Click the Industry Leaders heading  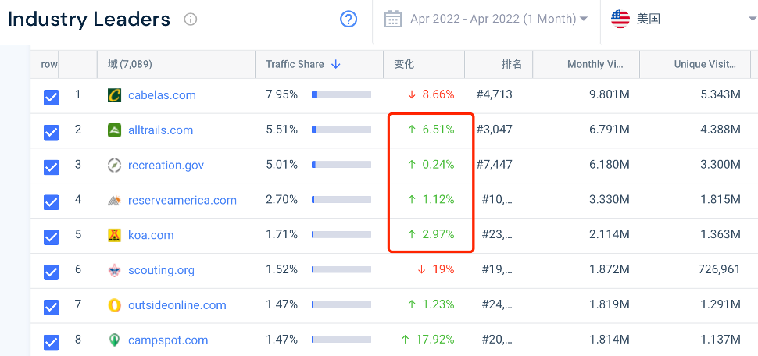point(89,20)
